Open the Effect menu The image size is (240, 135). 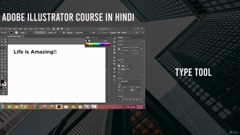(31, 29)
